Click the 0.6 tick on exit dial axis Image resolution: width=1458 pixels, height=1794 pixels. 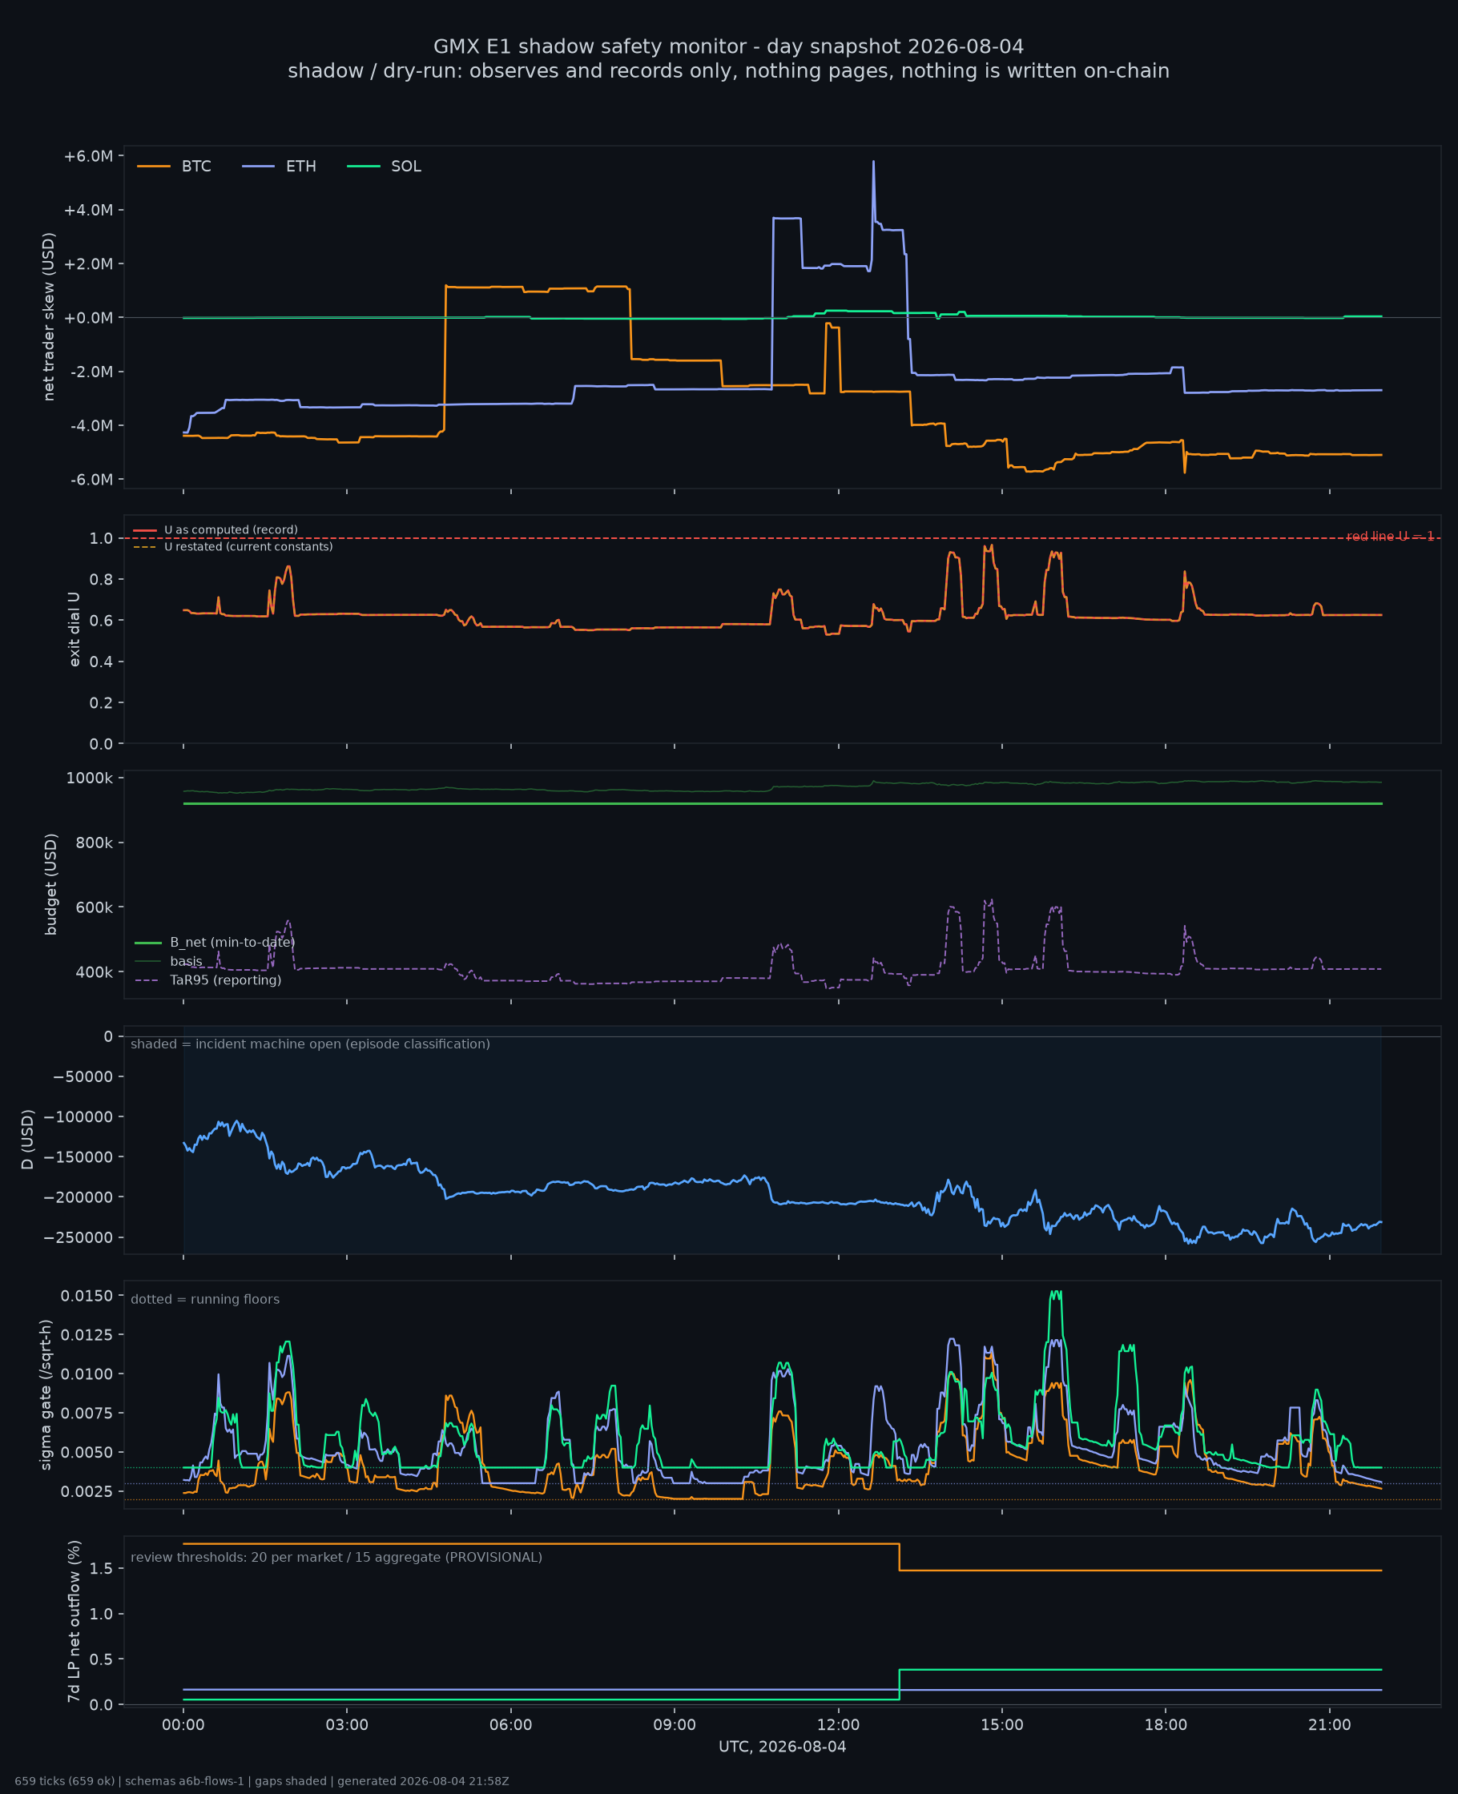point(101,621)
